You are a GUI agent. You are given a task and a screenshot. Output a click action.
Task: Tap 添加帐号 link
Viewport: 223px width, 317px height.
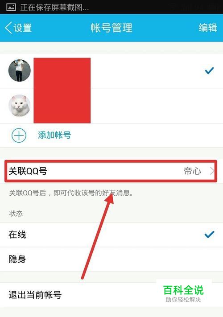(x=54, y=135)
